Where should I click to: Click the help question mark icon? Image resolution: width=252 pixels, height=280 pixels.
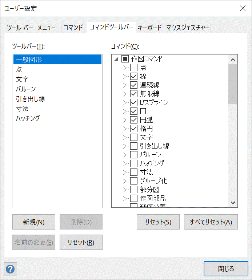11,269
